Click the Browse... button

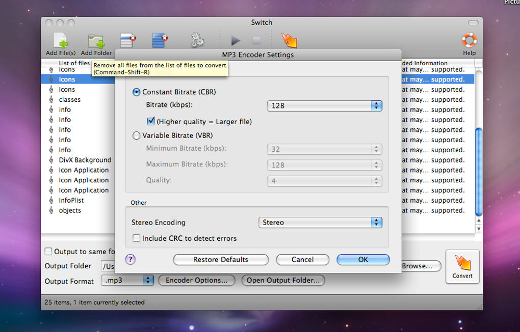421,266
